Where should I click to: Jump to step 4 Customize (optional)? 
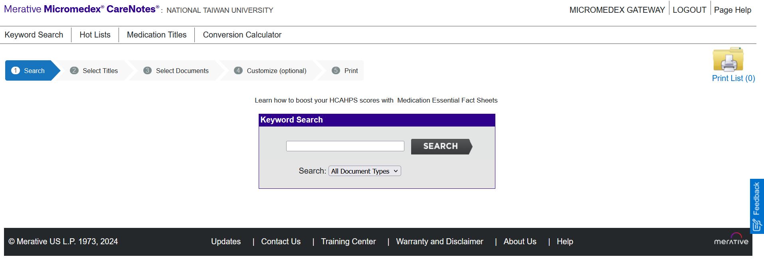pos(271,71)
